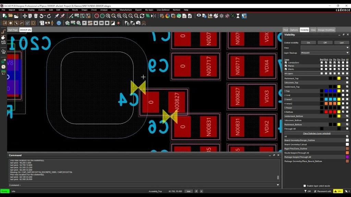Toggle the Masks layer checkbox
The width and height of the screenshot is (351, 197).
point(286,69)
